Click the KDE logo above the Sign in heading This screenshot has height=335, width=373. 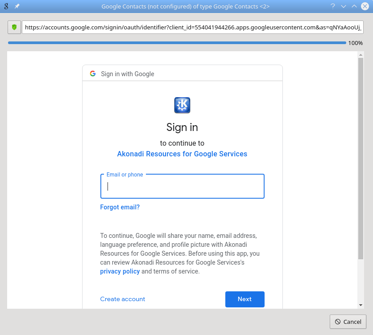[x=182, y=105]
